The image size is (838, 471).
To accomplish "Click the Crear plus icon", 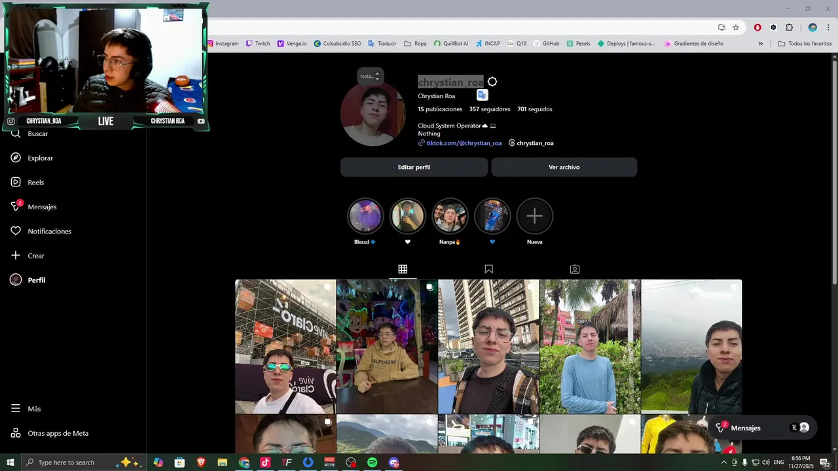I will (16, 256).
